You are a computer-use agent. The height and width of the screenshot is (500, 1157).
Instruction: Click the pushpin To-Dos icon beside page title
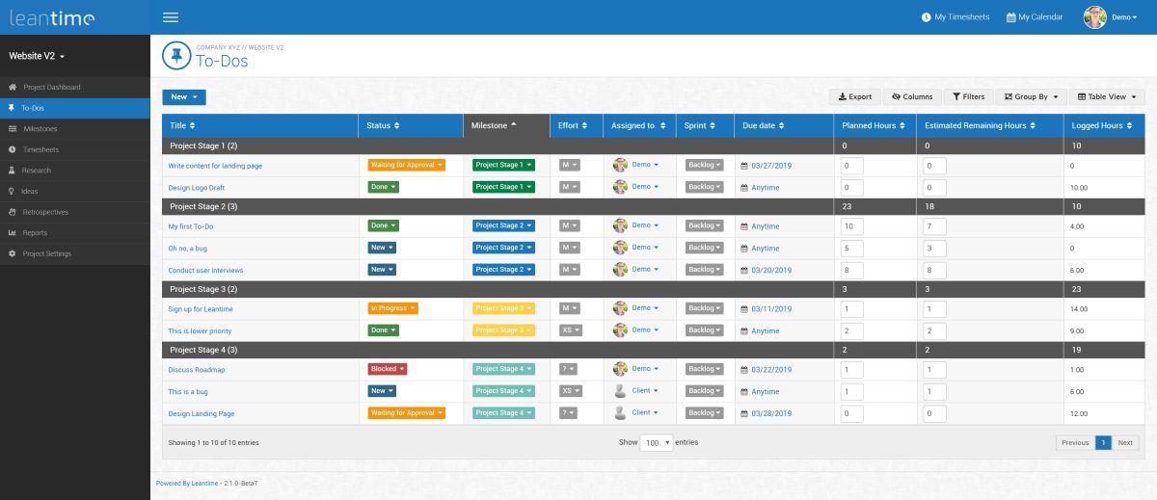176,56
